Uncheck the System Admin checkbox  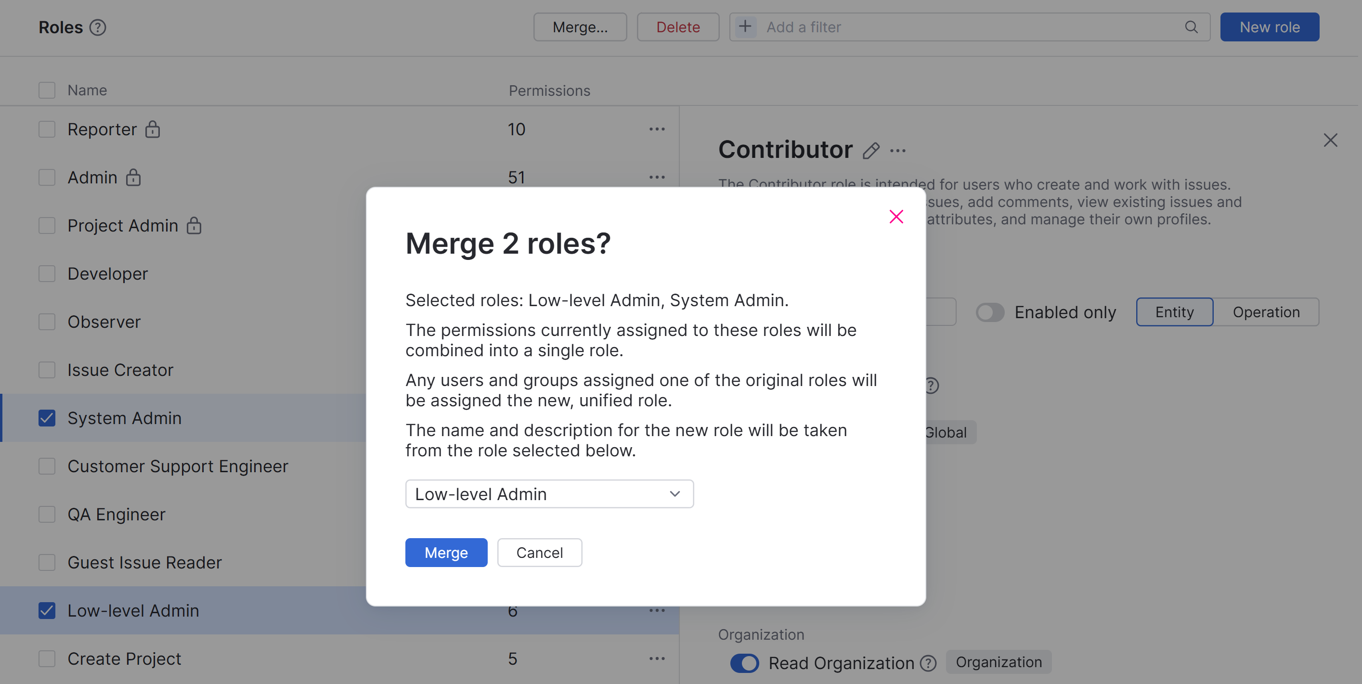pos(47,418)
